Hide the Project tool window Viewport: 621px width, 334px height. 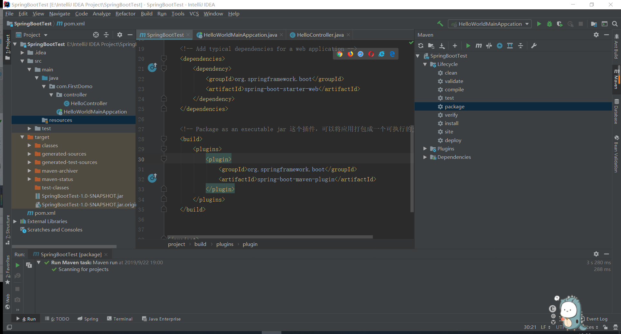pos(130,35)
